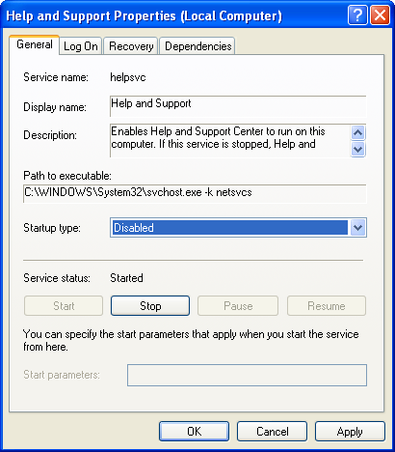Click the Path to executable field
This screenshot has width=395, height=452.
(195, 193)
